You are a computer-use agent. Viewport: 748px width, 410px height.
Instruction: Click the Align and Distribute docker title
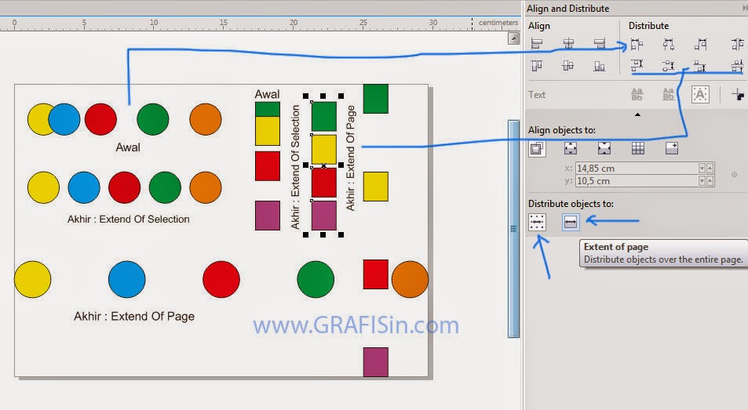(567, 9)
